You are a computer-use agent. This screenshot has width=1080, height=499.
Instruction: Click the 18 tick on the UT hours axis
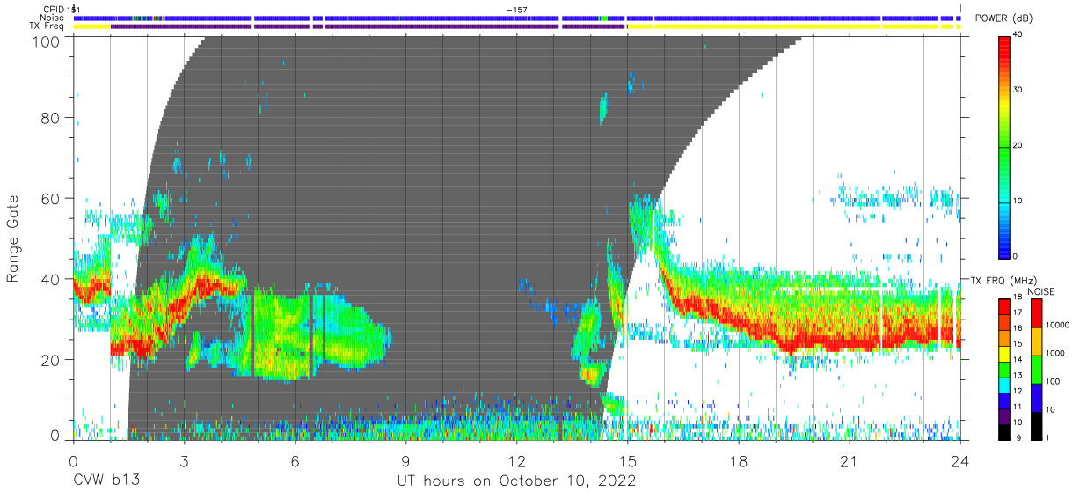[739, 460]
